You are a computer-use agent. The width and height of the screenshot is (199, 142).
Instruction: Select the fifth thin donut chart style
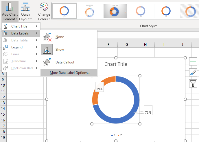tap(166, 11)
